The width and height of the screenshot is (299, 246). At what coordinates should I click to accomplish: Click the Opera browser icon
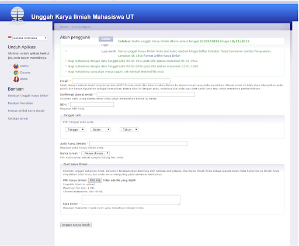point(16,79)
